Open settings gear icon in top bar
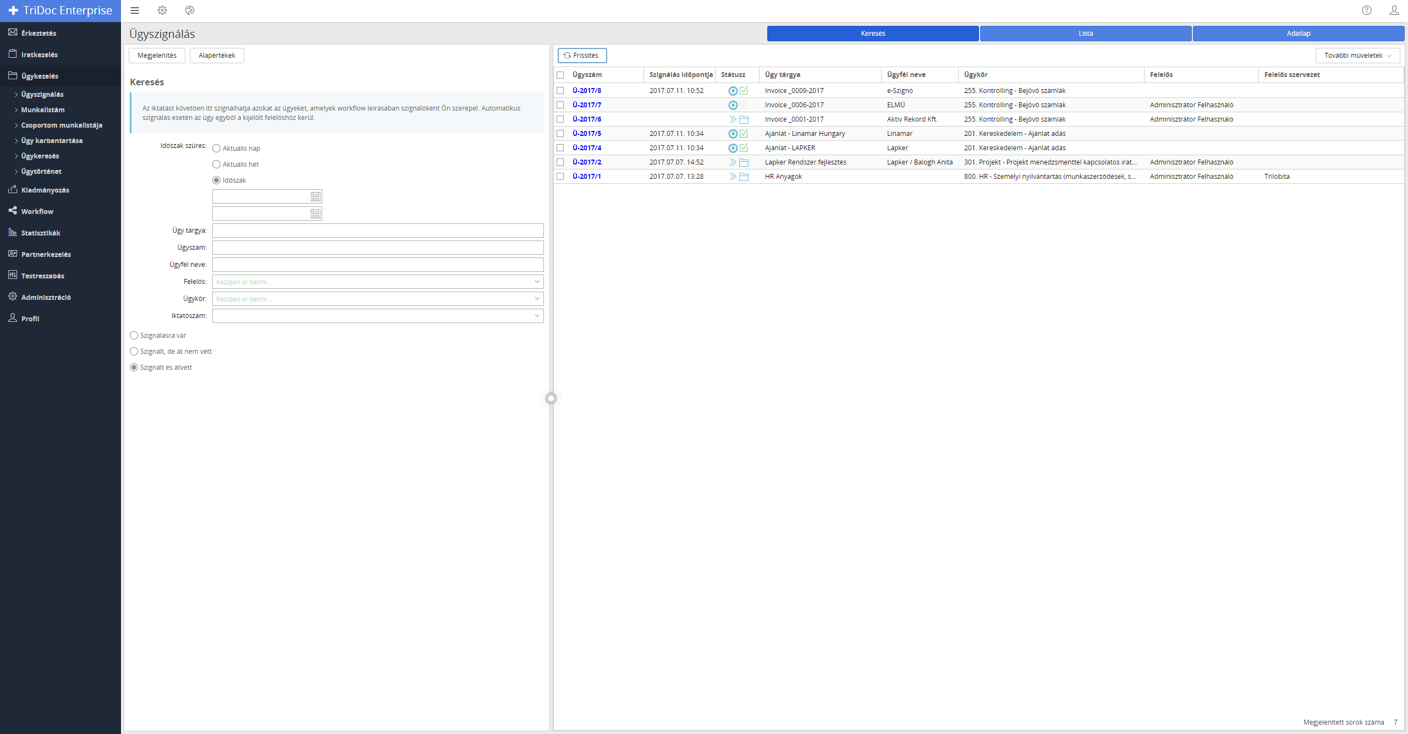The width and height of the screenshot is (1408, 734). [x=162, y=10]
